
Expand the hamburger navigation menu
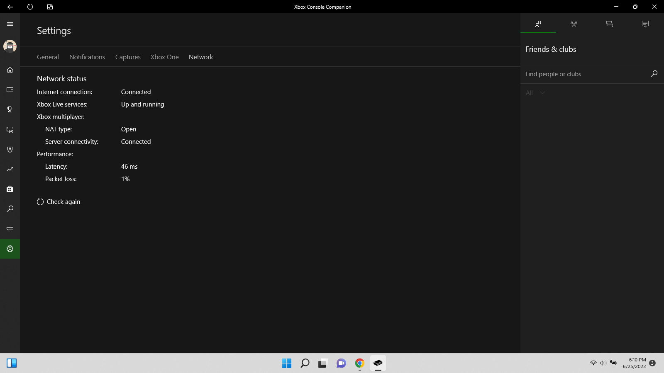click(10, 24)
